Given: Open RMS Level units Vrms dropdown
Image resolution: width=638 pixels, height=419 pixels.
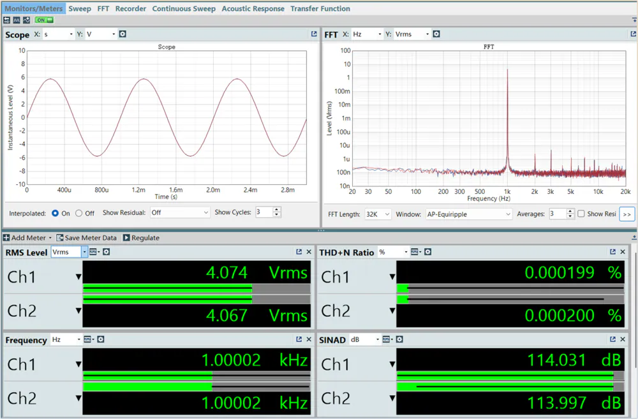Looking at the screenshot, I should pyautogui.click(x=70, y=252).
